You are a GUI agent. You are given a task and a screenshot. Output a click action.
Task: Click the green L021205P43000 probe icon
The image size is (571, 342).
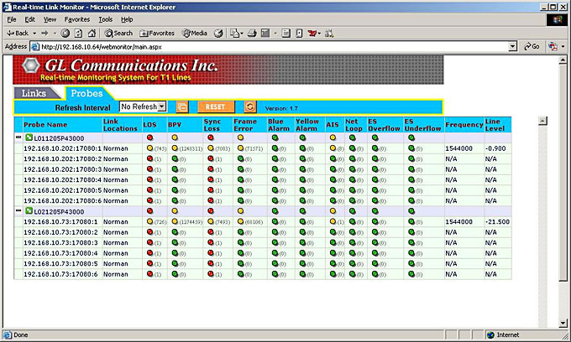[x=29, y=210]
